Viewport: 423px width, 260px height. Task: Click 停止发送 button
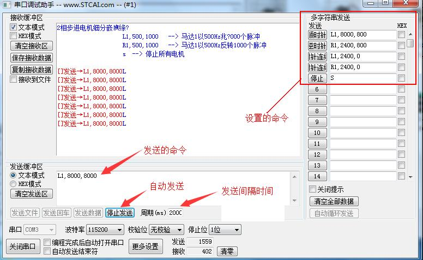click(120, 213)
